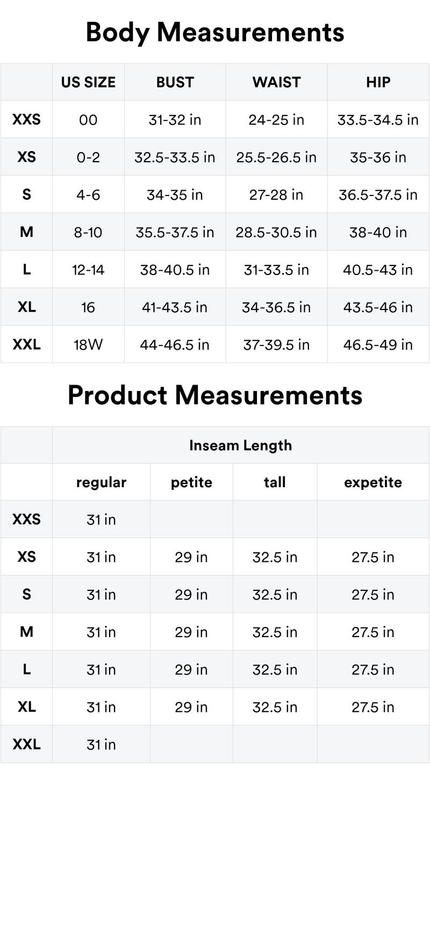Click the WAIST column header

coord(276,82)
